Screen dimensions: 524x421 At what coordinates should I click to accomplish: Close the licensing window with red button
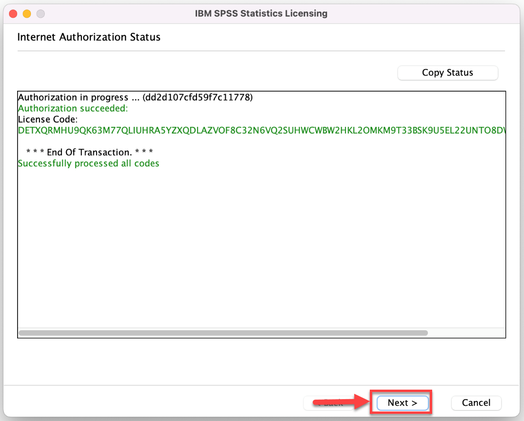click(13, 14)
